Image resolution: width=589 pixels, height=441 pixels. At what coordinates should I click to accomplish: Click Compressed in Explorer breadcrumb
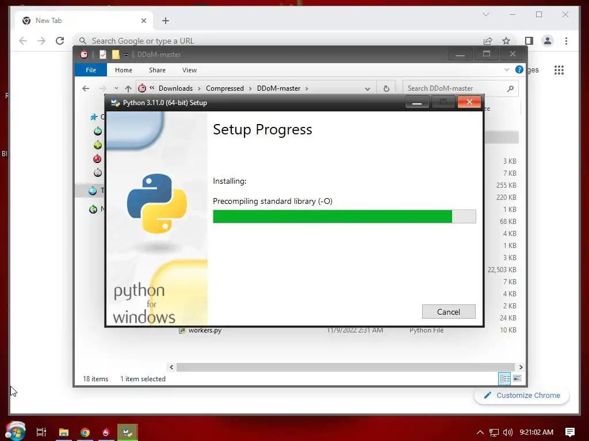[x=225, y=88]
